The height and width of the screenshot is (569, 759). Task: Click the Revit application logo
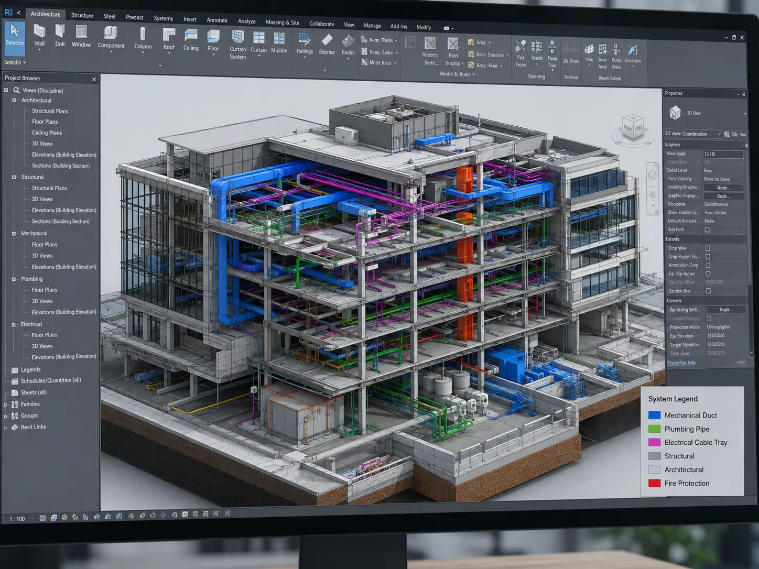[8, 12]
